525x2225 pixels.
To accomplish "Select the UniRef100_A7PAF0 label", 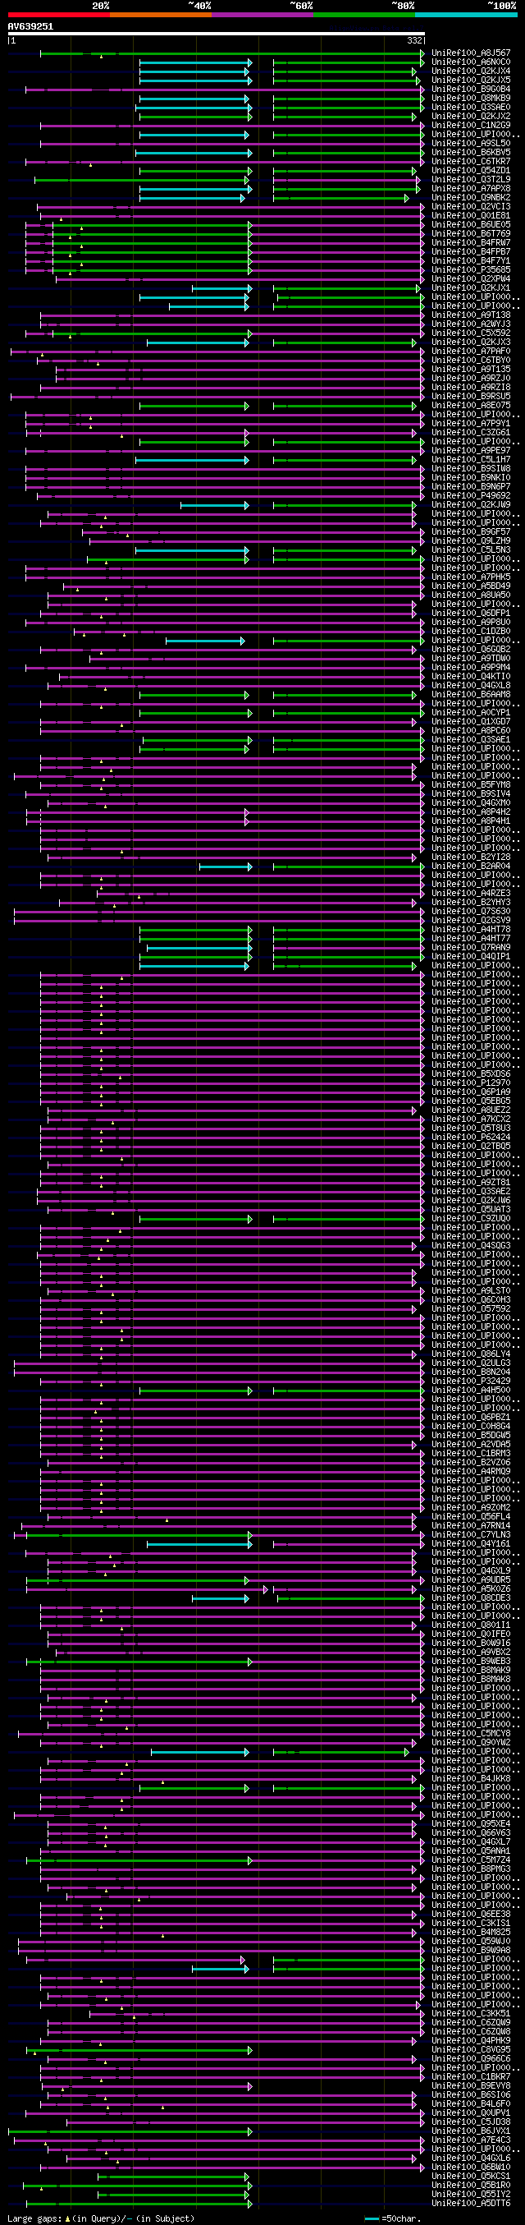I will click(x=471, y=352).
